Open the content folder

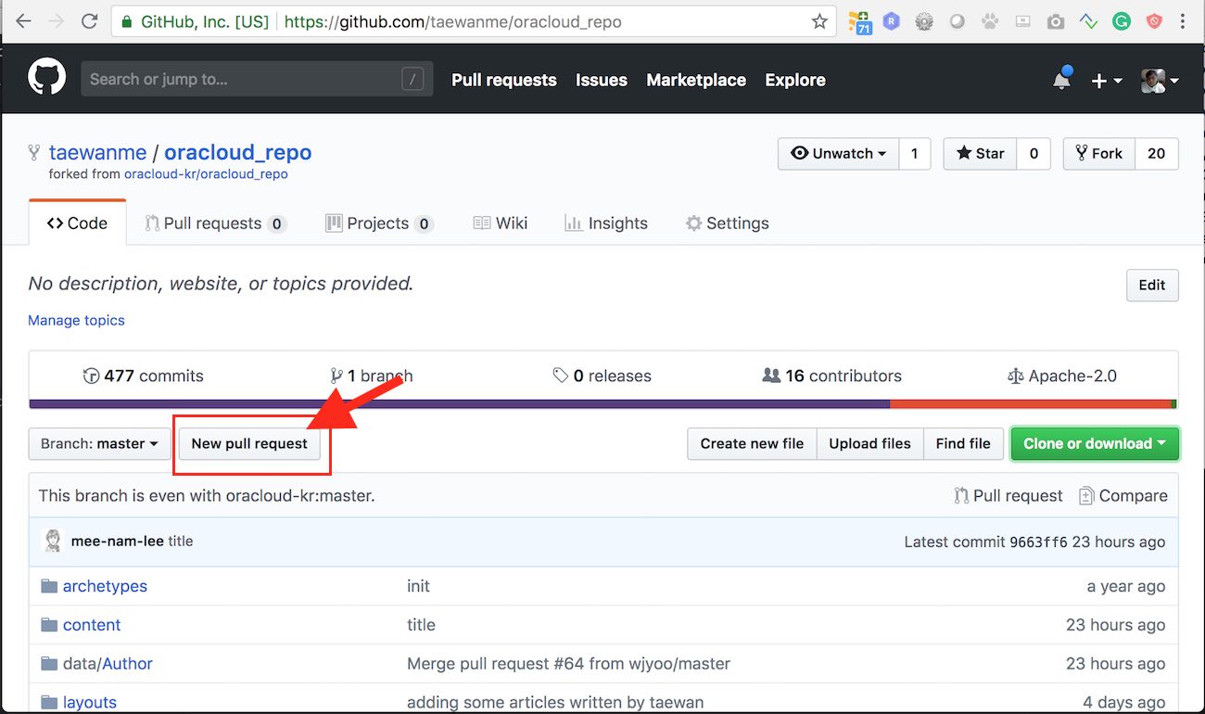pyautogui.click(x=92, y=625)
